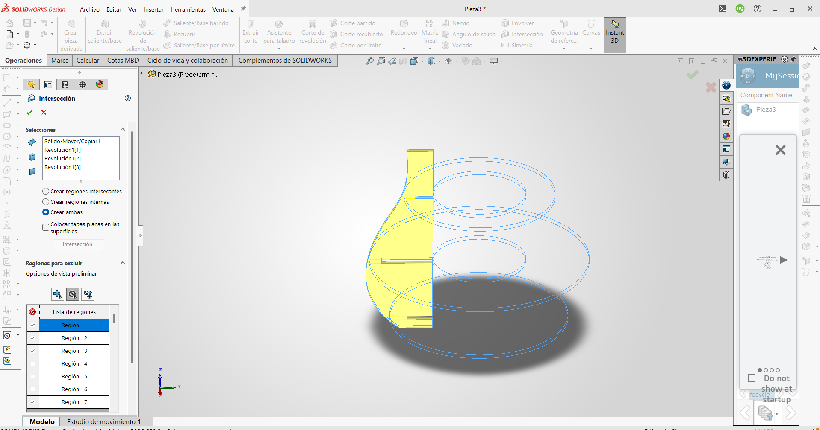Viewport: 820px width, 430px height.
Task: Uncheck the checkbox for Región 1
Action: coord(32,325)
